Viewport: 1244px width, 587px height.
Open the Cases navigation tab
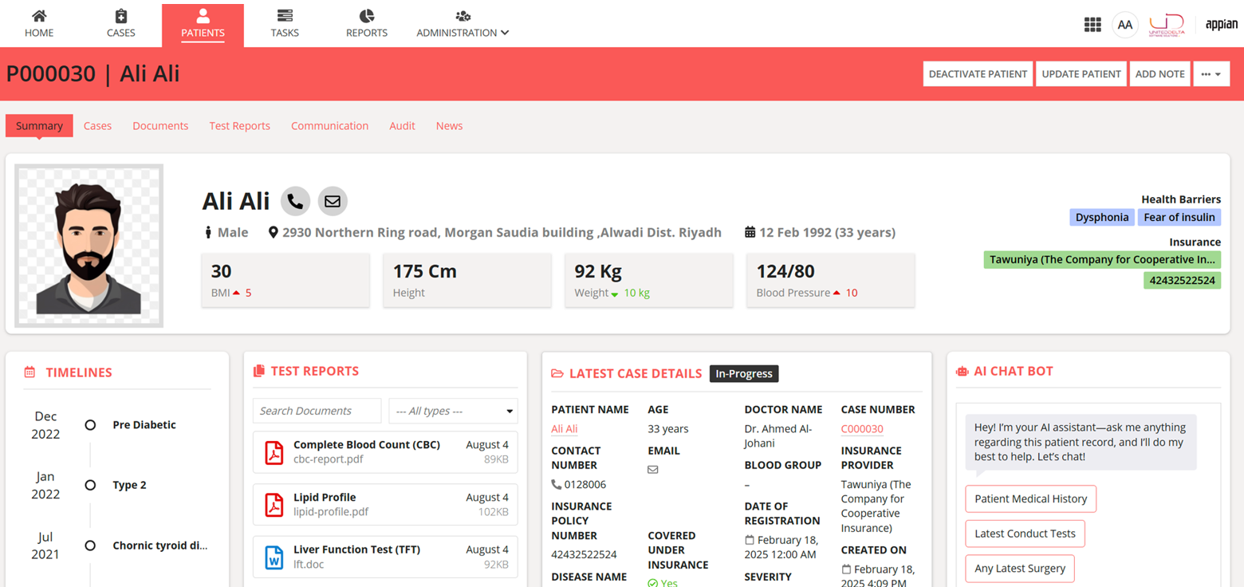pos(121,24)
